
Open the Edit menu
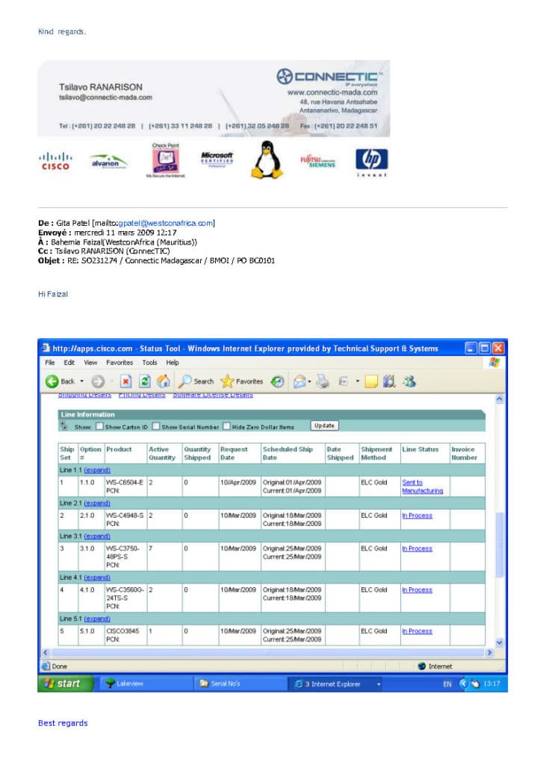pyautogui.click(x=69, y=363)
